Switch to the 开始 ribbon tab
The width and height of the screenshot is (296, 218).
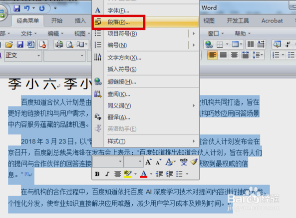57,20
